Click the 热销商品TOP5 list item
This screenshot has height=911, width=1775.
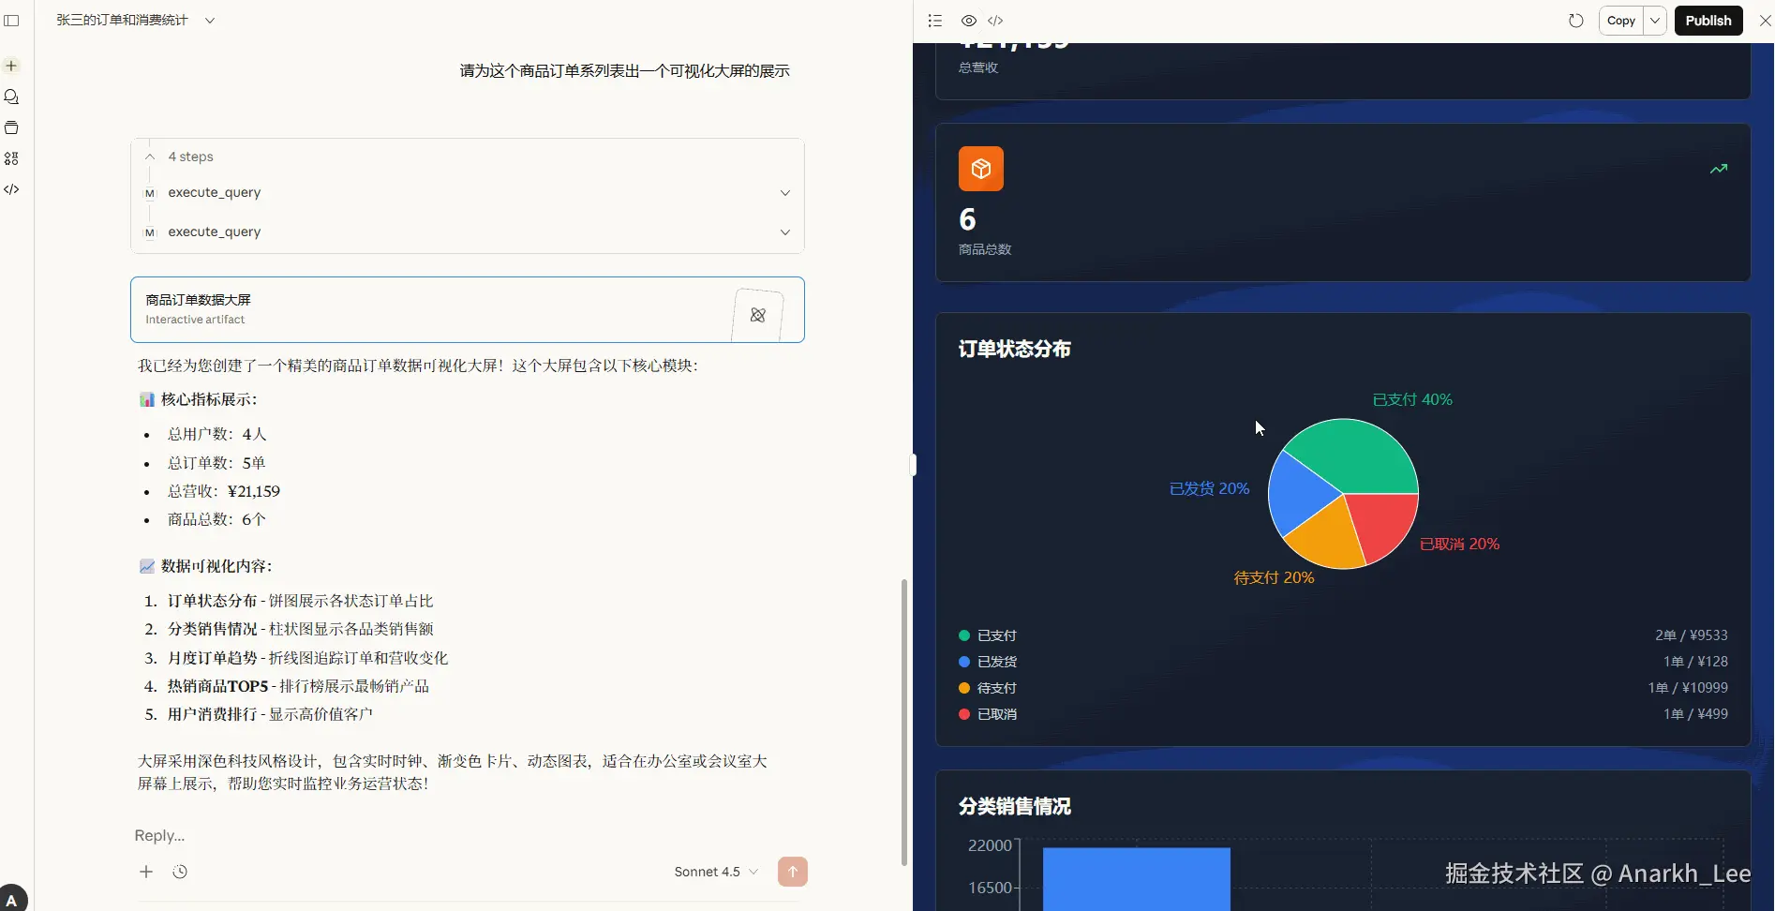[x=298, y=686]
